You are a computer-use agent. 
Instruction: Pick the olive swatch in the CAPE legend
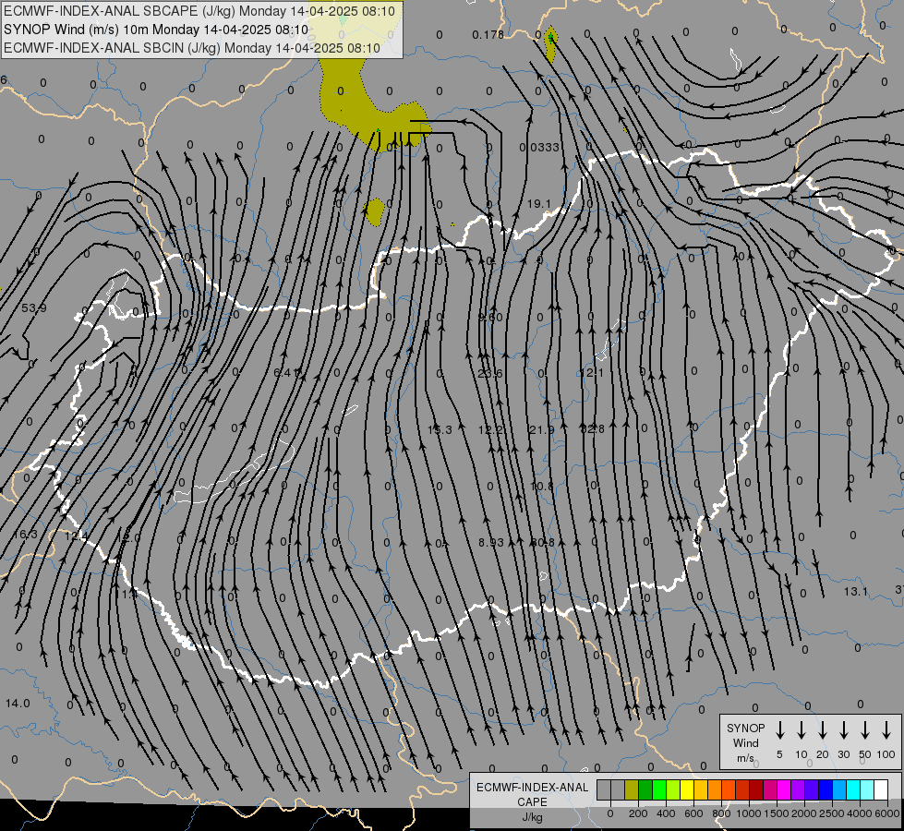click(632, 790)
